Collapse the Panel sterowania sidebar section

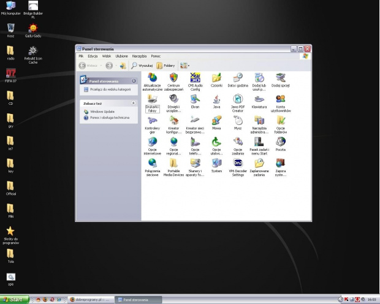coord(134,81)
